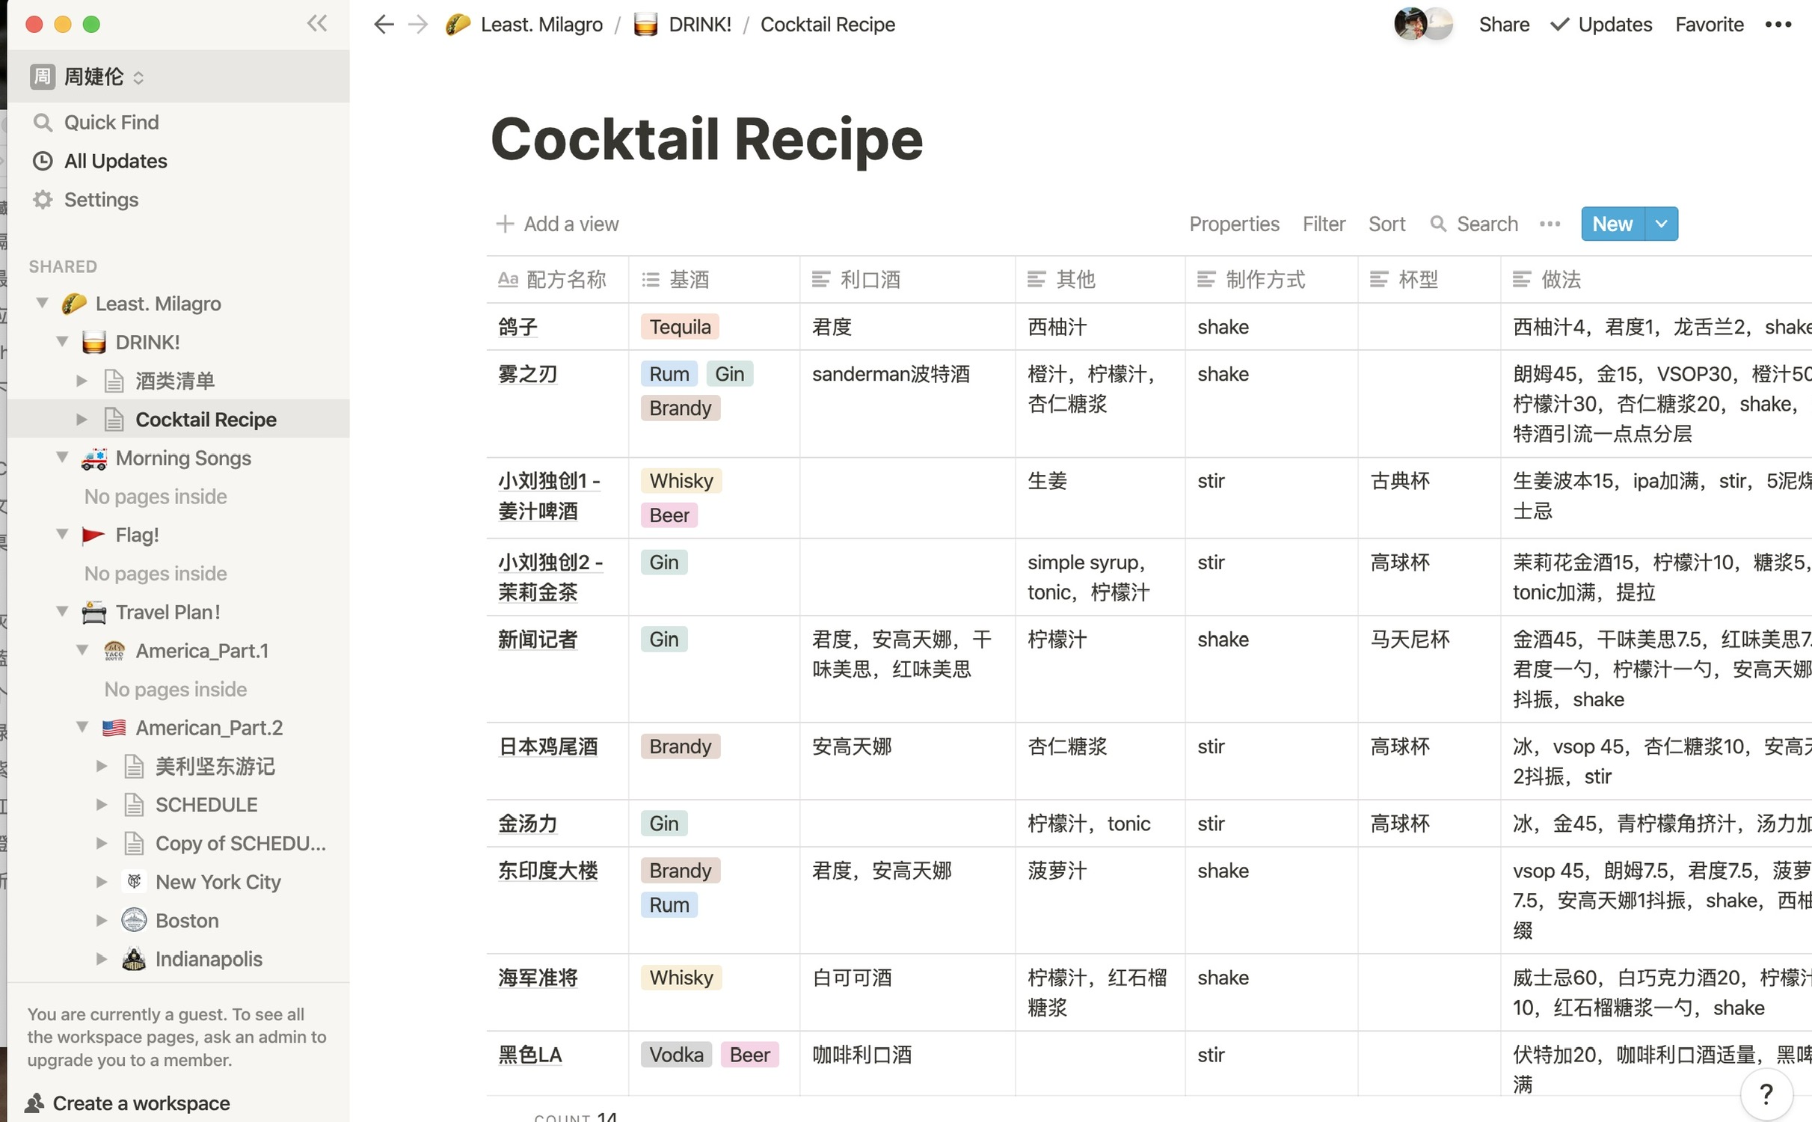Click the Tequila tag in 鸽子 row
1812x1122 pixels.
coord(679,327)
